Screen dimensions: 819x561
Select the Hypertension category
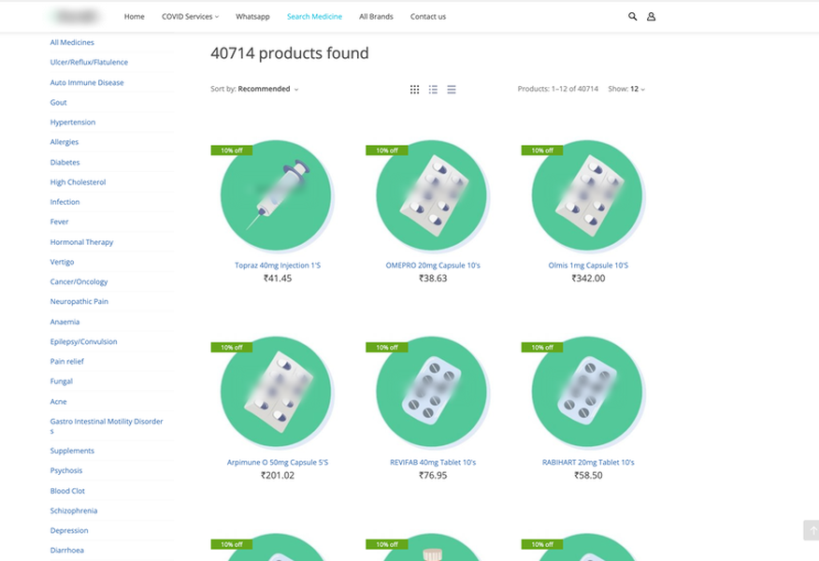[73, 122]
